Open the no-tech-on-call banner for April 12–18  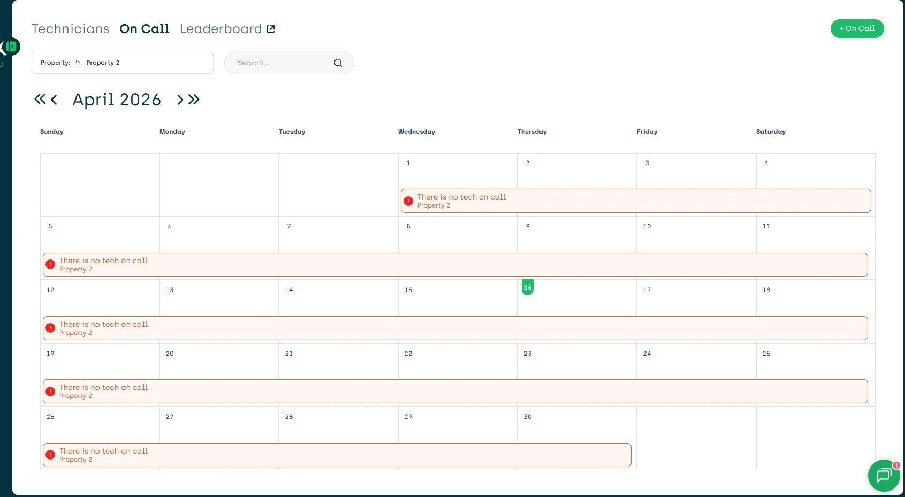click(455, 328)
